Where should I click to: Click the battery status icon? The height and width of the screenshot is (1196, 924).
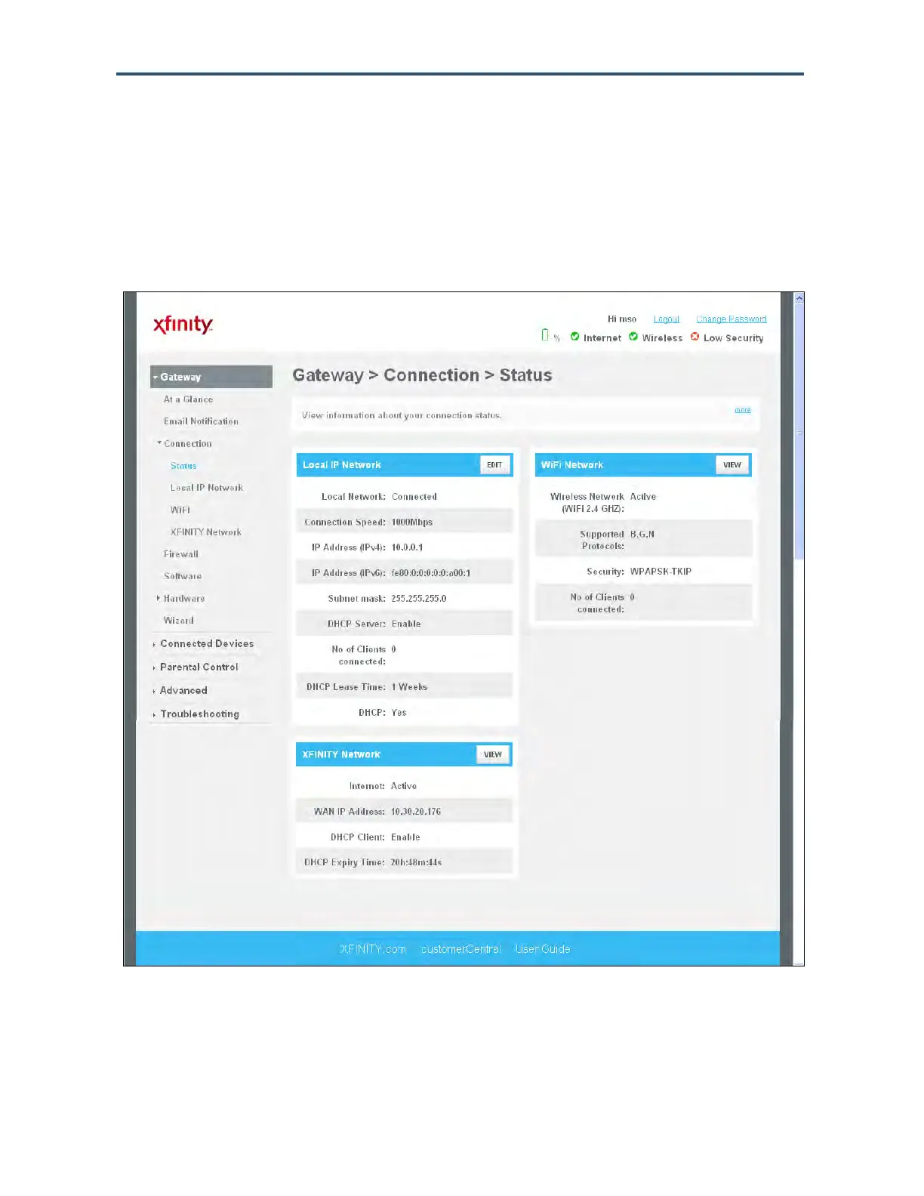point(545,334)
